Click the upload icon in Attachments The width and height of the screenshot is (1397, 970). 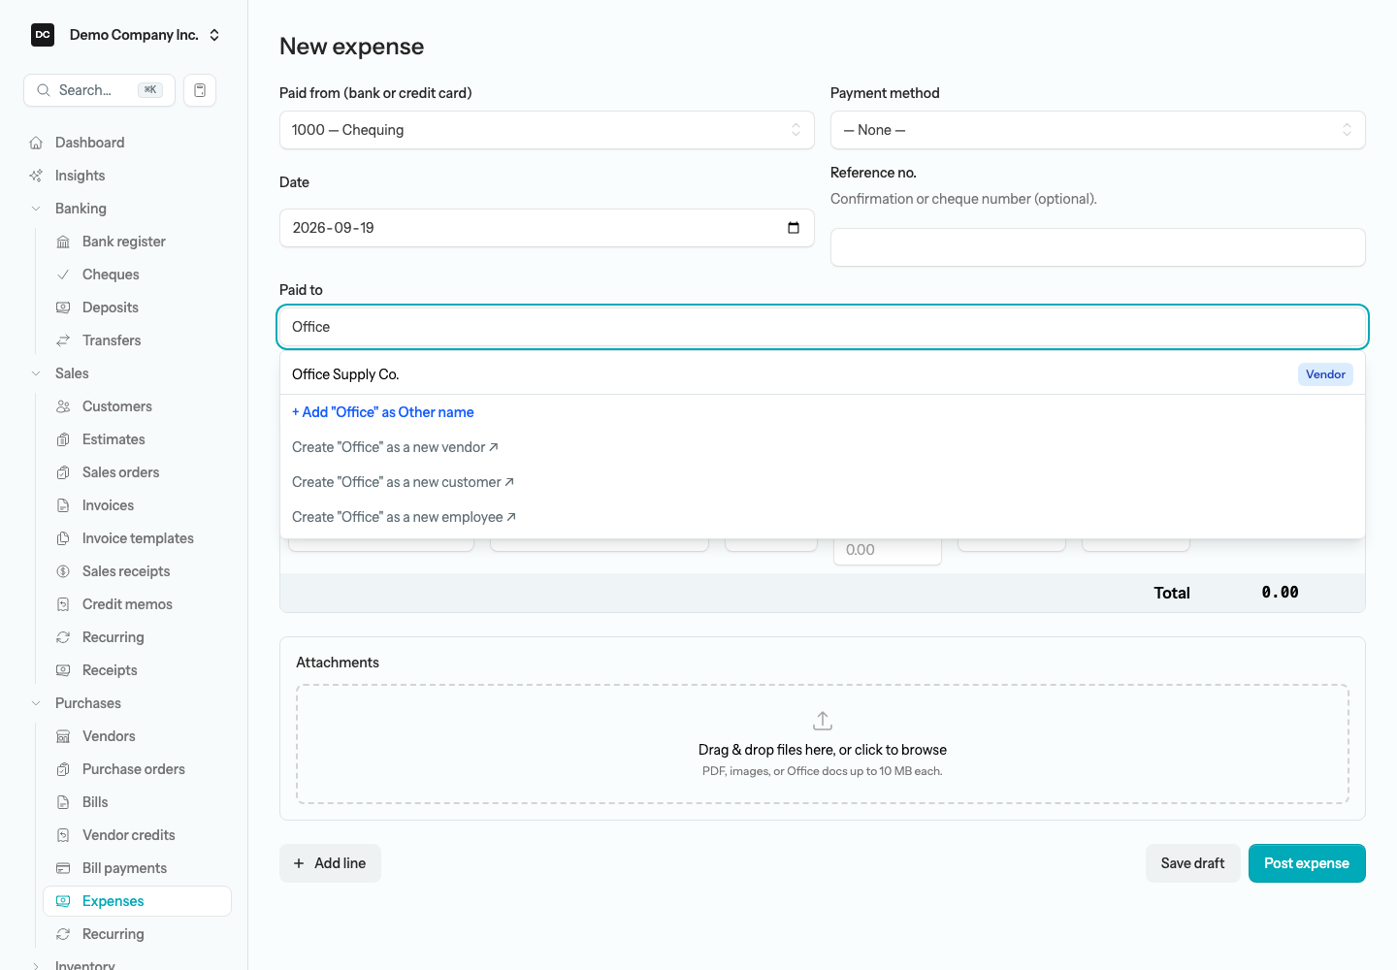[x=823, y=721]
